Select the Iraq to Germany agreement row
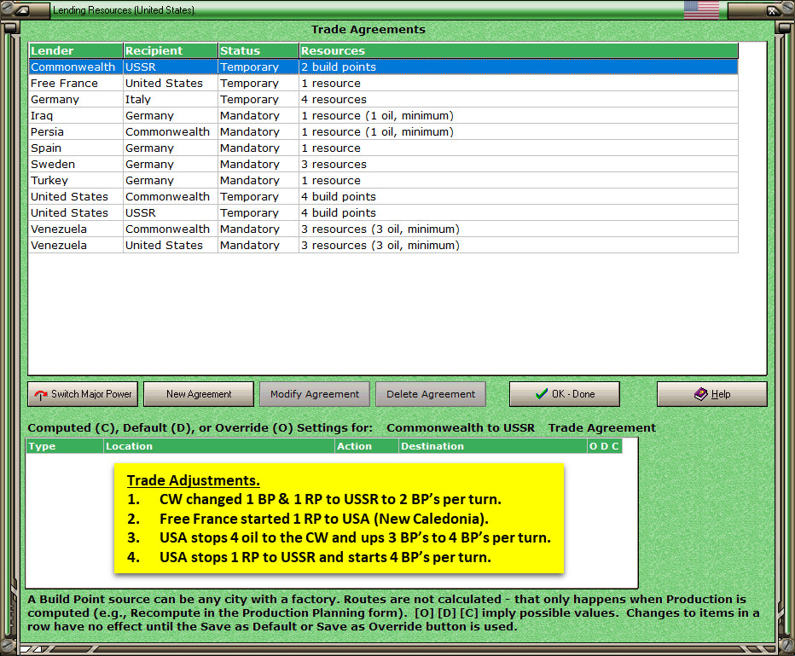The height and width of the screenshot is (656, 795). click(383, 115)
